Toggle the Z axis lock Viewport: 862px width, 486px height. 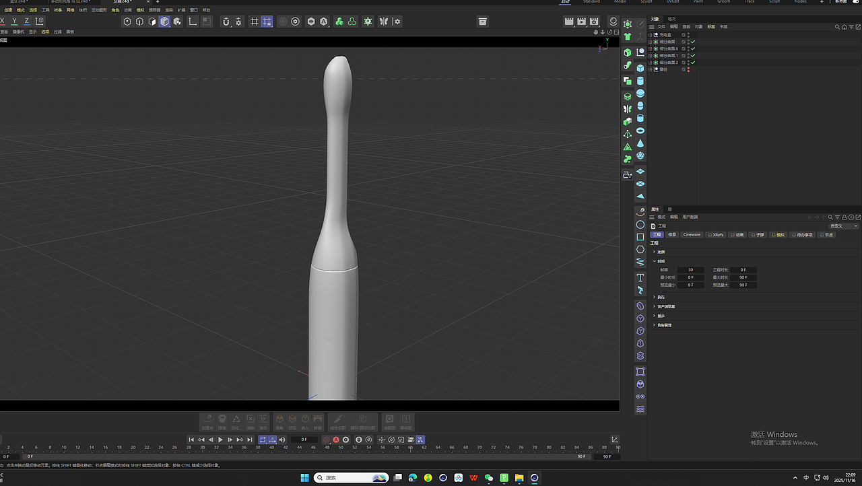click(27, 22)
